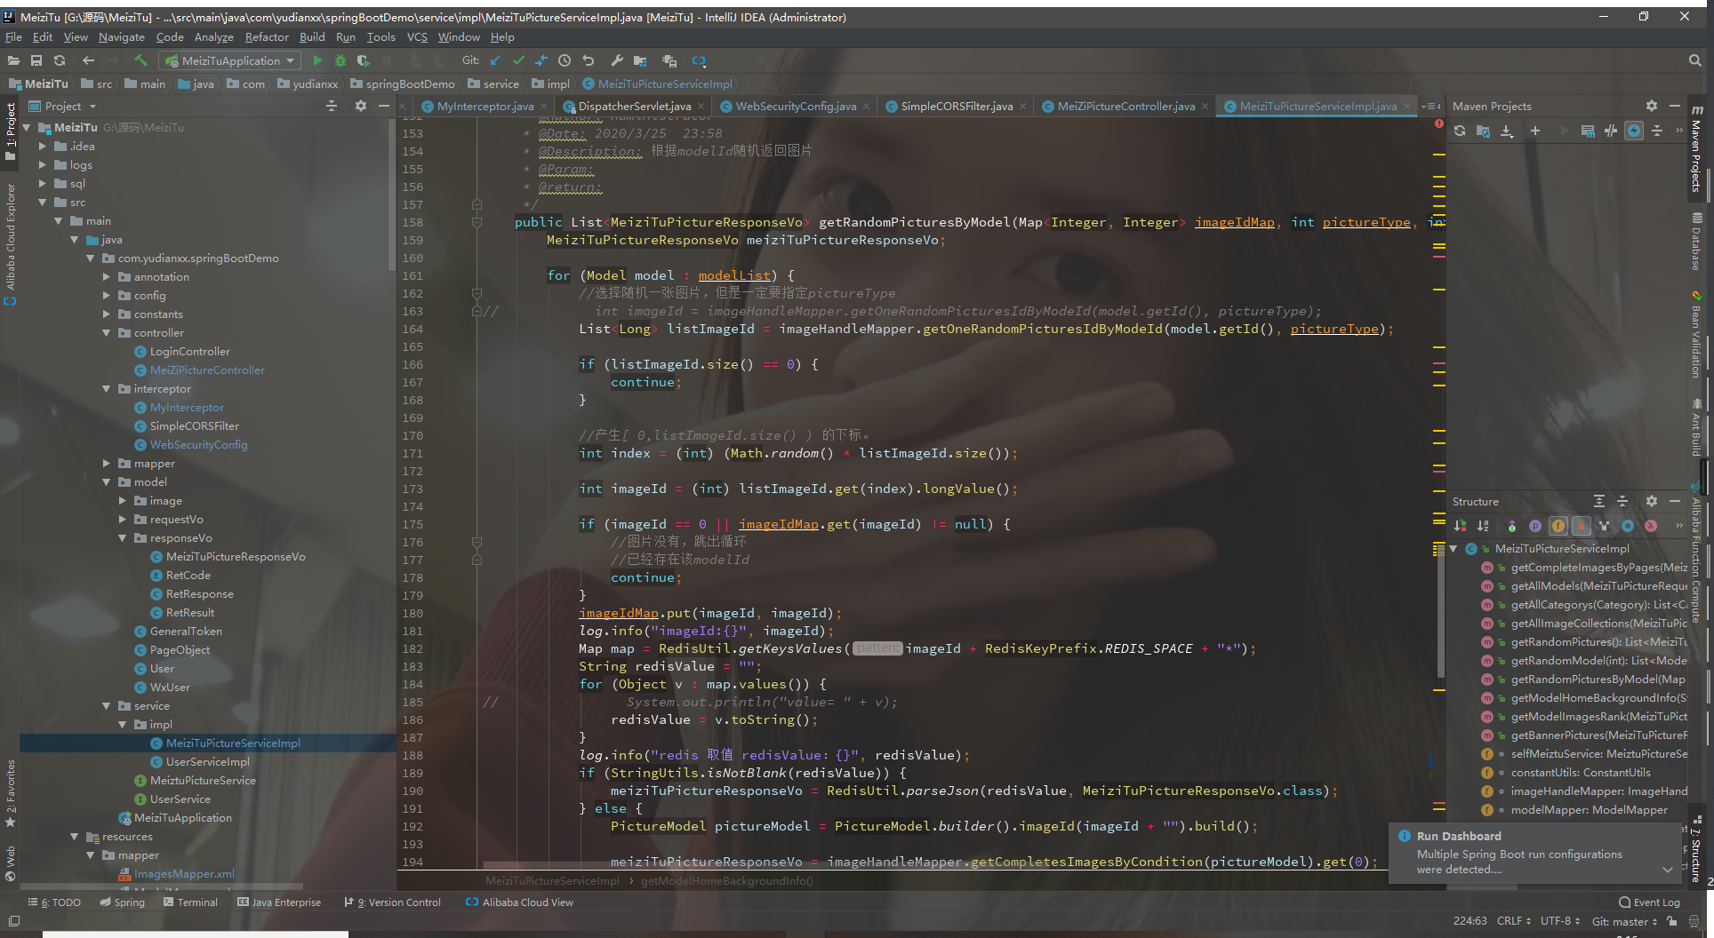Sort Structure members alphabetically

(x=1483, y=526)
